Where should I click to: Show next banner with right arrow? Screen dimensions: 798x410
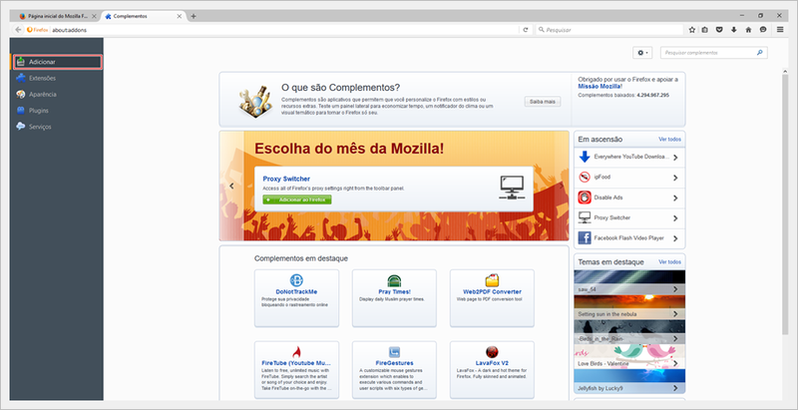562,187
